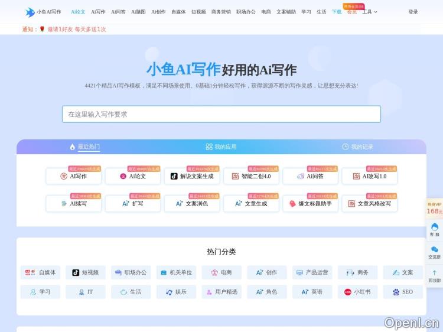Click the AI改写1.0 icon
443x332 pixels.
356,176
